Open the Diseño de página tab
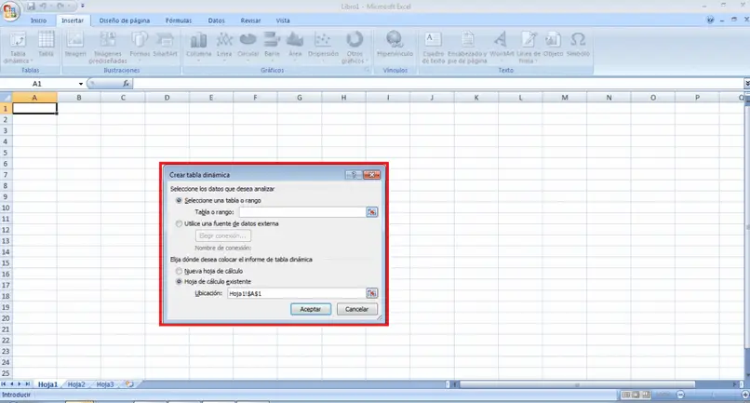This screenshot has width=750, height=403. click(x=125, y=20)
